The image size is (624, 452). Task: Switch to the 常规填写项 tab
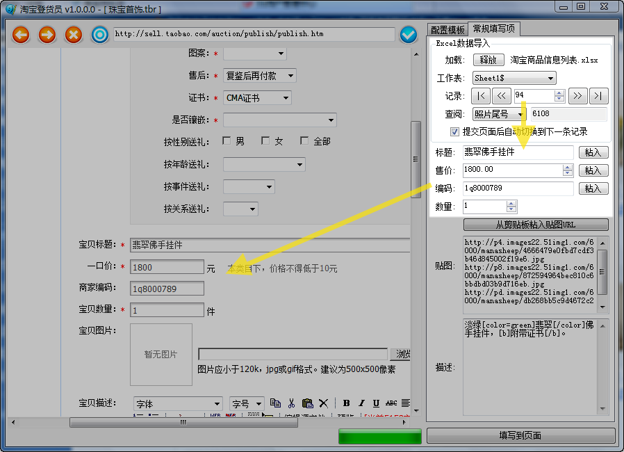(493, 29)
